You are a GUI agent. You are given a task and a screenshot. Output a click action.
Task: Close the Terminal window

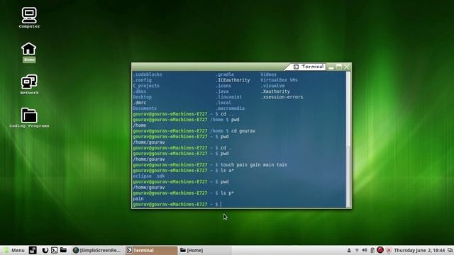347,67
